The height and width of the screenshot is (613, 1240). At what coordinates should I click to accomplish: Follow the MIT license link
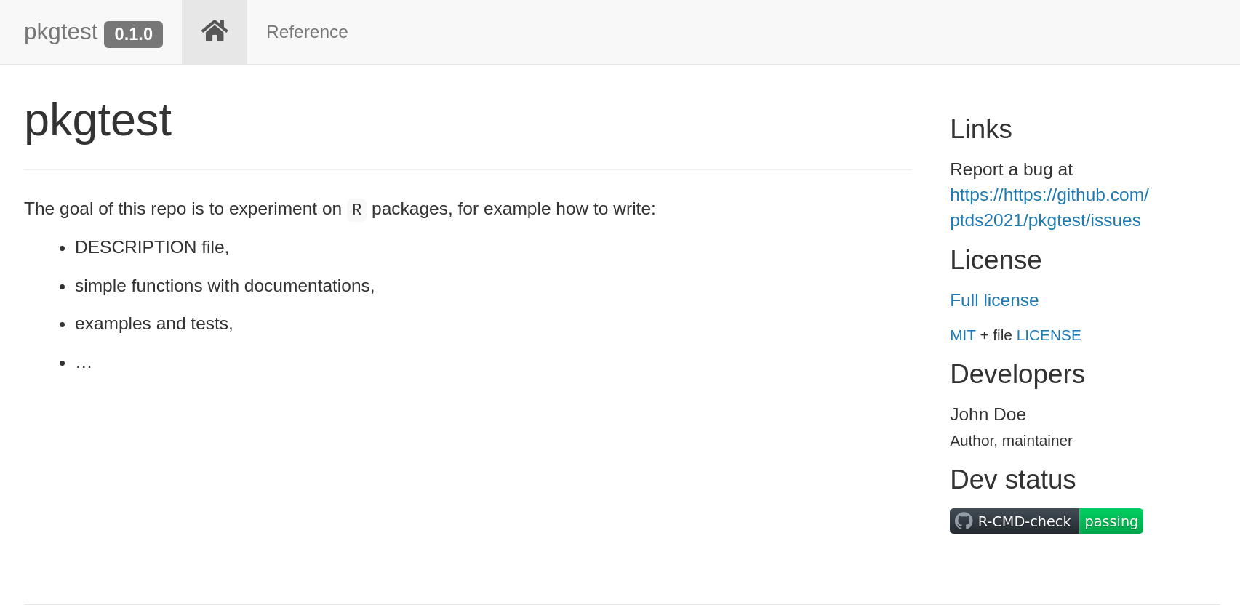tap(962, 335)
